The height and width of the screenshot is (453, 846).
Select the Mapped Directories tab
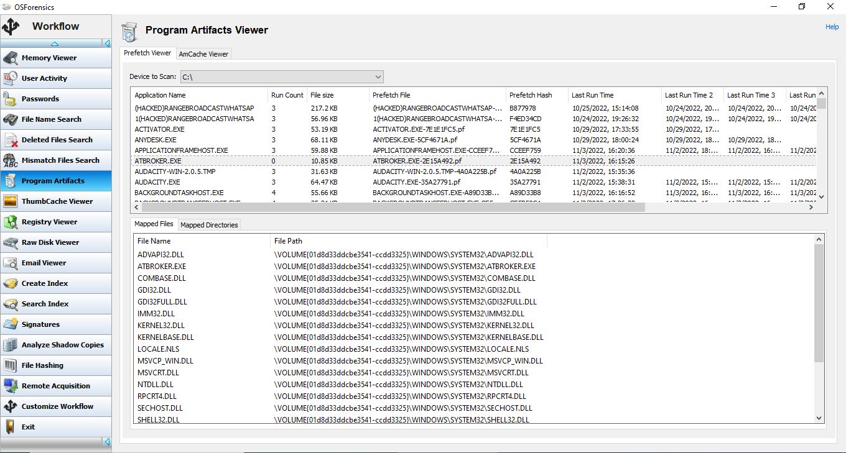pos(209,224)
